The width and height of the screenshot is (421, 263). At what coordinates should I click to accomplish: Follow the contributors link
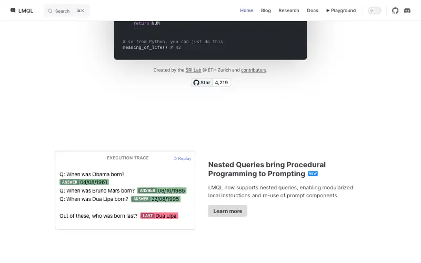click(x=254, y=70)
